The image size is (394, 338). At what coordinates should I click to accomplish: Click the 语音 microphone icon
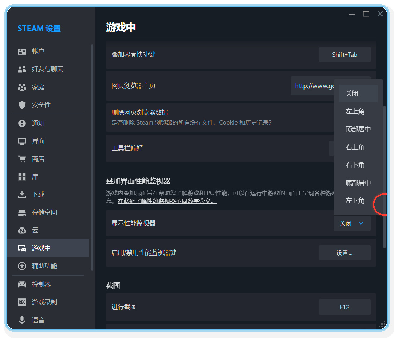click(22, 320)
